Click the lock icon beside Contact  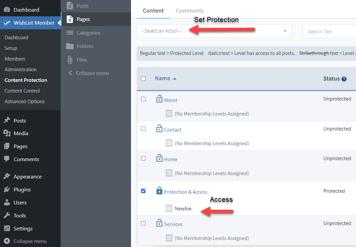tap(159, 128)
